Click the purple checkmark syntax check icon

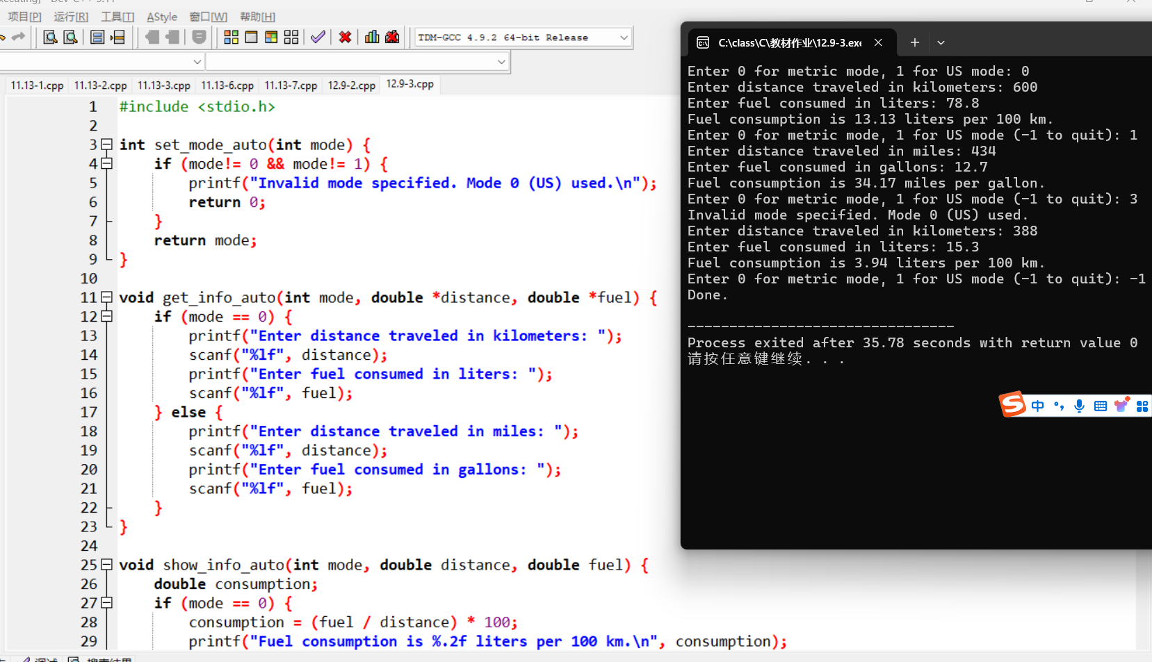pyautogui.click(x=318, y=37)
